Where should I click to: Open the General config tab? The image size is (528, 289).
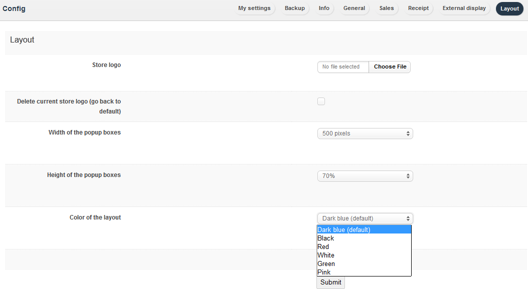pos(354,8)
